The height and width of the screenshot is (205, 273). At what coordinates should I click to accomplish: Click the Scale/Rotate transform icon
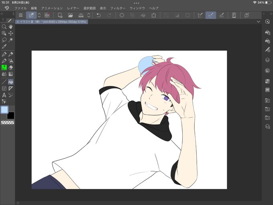[x=153, y=15]
